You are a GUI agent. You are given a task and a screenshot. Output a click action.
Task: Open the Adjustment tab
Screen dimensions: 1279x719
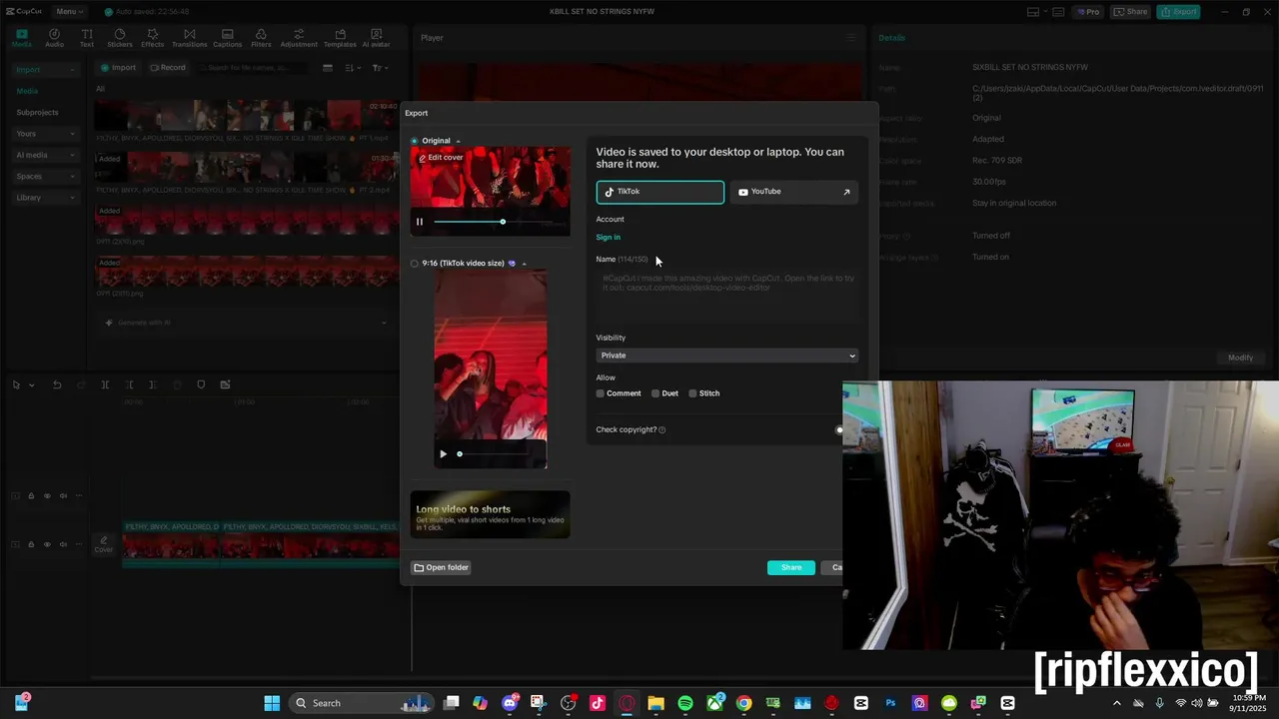coord(299,38)
